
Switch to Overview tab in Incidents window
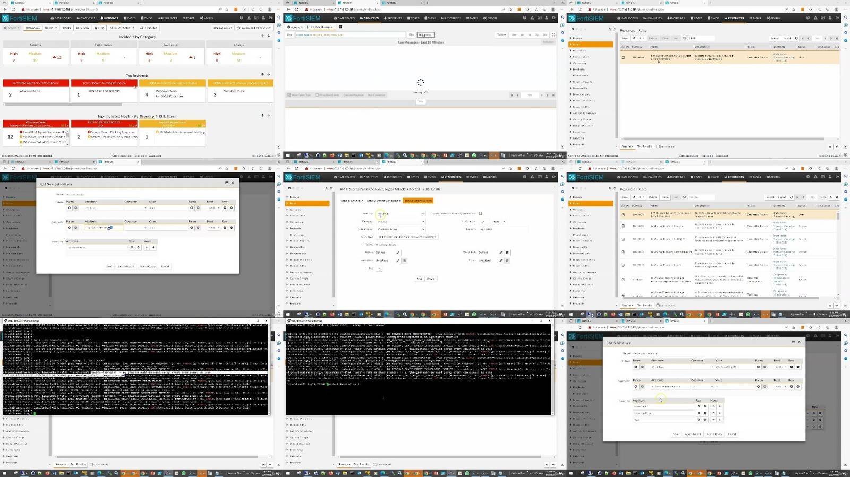33,28
